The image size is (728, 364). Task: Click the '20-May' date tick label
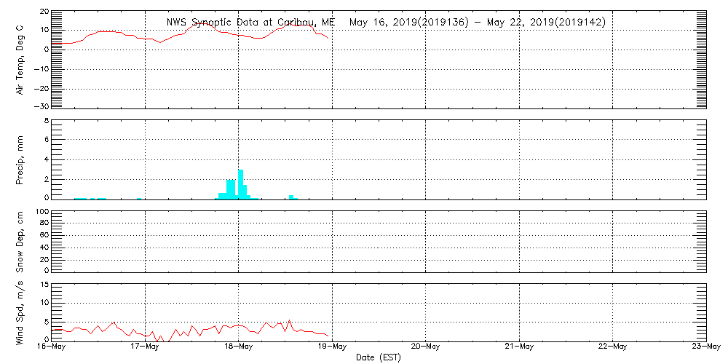pyautogui.click(x=425, y=347)
